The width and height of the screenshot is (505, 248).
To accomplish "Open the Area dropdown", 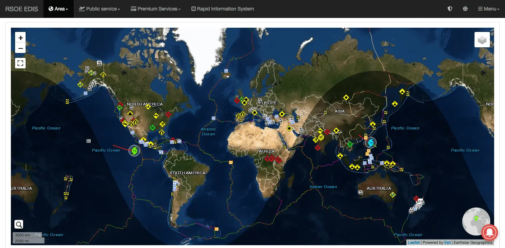I will pyautogui.click(x=58, y=9).
